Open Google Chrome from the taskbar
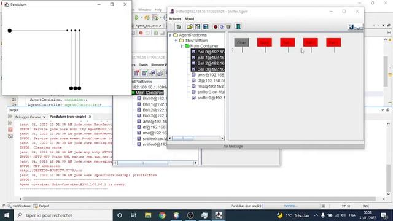This screenshot has width=393, height=221. 162,215
